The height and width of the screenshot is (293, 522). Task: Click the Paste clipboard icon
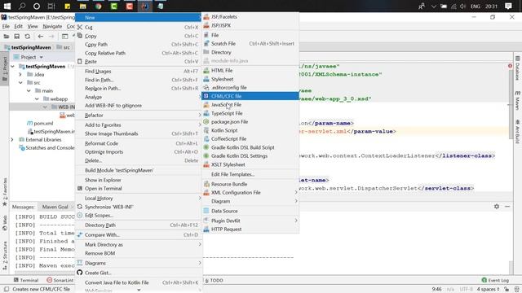click(80, 62)
